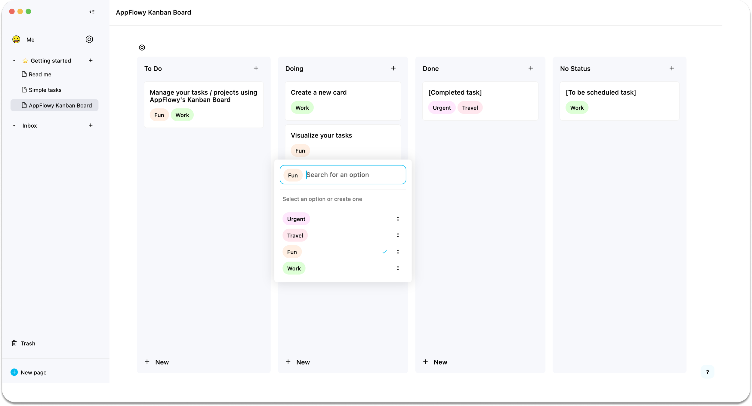Expand the Inbox section
Screen dimensions: 752x406
point(14,126)
